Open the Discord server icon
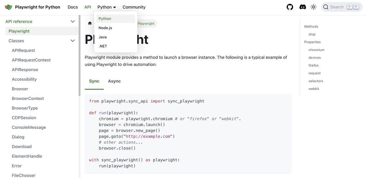This screenshot has width=367, height=178. pos(302,7)
